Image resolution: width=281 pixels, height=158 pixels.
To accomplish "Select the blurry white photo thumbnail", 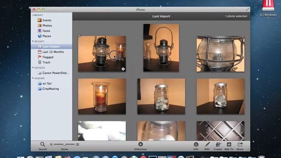I will click(102, 131).
